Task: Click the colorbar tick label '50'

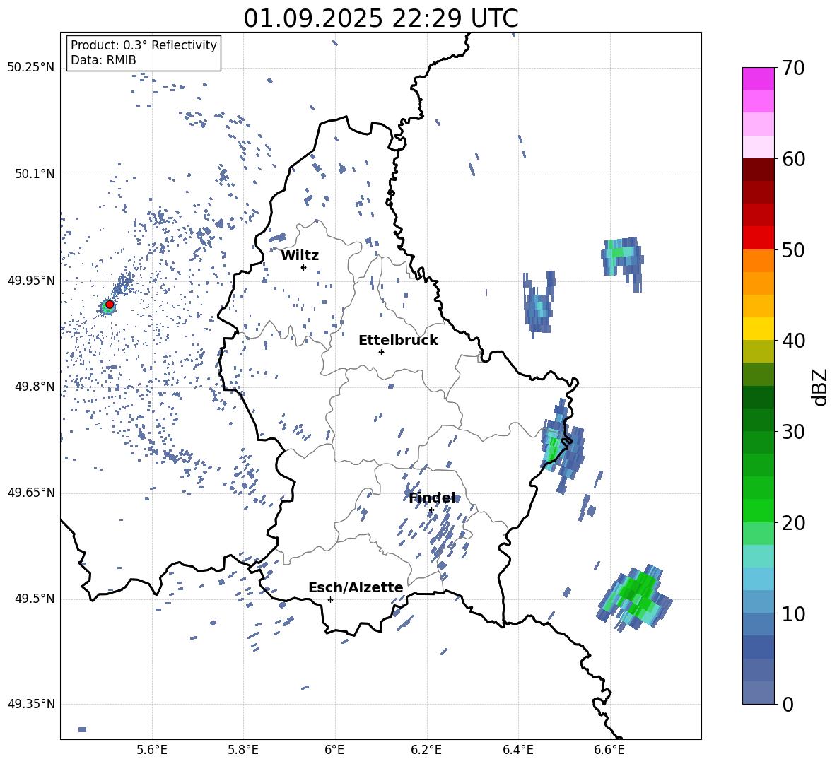Action: tap(794, 249)
